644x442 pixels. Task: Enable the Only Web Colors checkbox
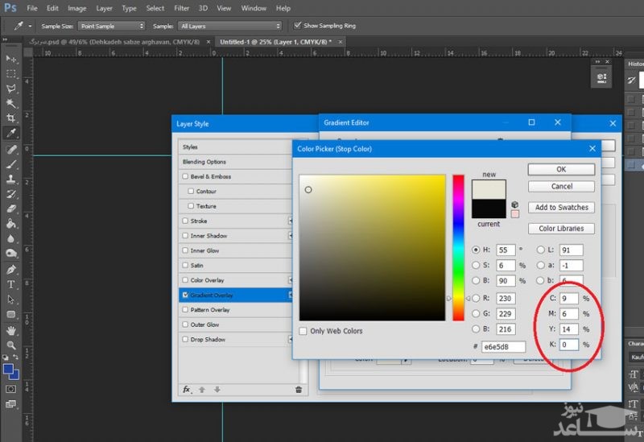(x=303, y=331)
